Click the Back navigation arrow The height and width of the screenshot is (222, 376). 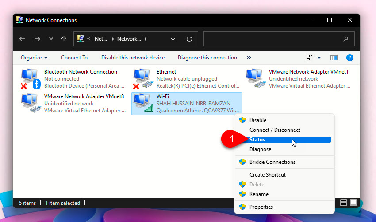pyautogui.click(x=22, y=39)
